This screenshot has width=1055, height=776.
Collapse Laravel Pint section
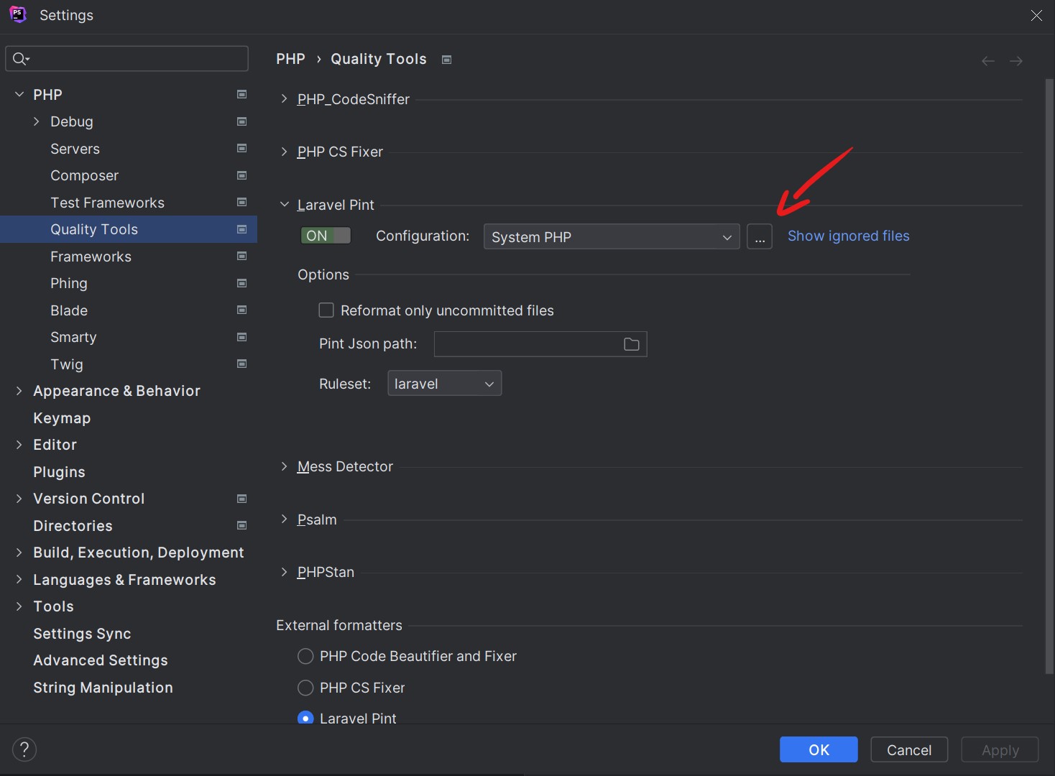285,205
